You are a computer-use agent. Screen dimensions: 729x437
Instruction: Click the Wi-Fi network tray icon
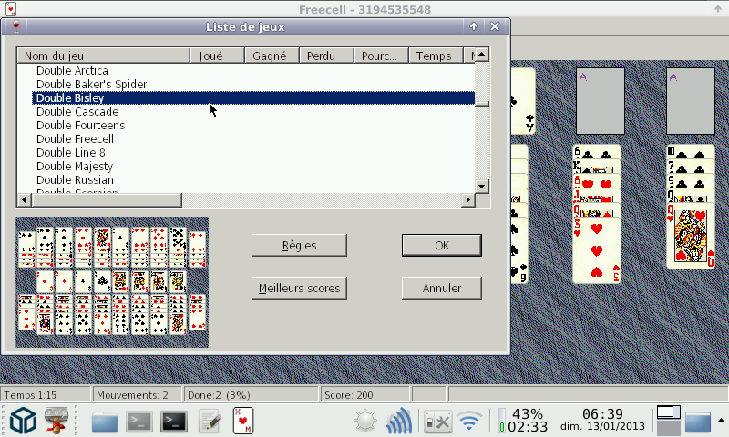(469, 421)
